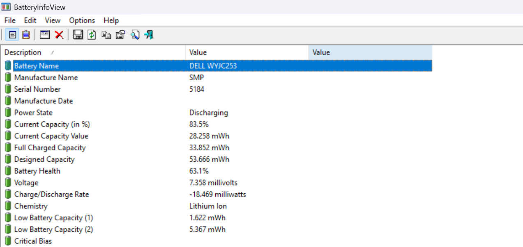
Task: Click the red X clear-log toolbar icon
Action: [59, 35]
